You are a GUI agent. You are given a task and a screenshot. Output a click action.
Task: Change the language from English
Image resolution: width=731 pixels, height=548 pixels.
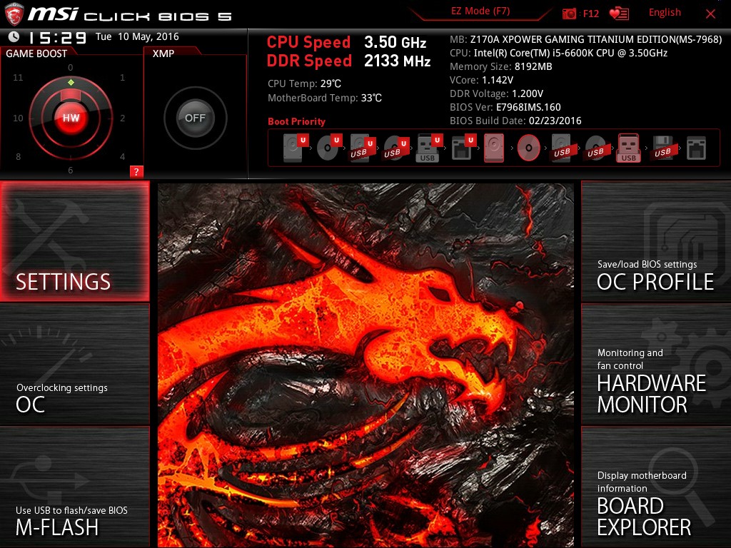665,13
